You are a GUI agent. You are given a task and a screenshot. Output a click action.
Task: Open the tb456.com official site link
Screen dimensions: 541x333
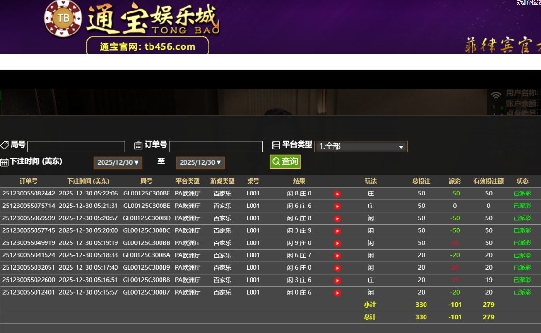click(148, 46)
